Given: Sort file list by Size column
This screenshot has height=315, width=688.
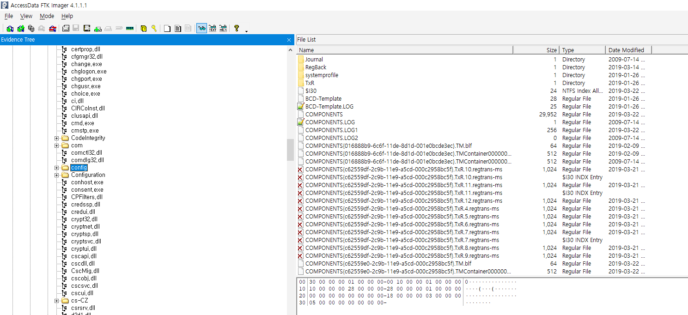Looking at the screenshot, I should coord(536,50).
